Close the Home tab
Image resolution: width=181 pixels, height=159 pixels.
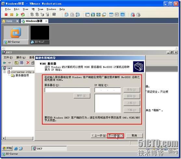point(17,21)
